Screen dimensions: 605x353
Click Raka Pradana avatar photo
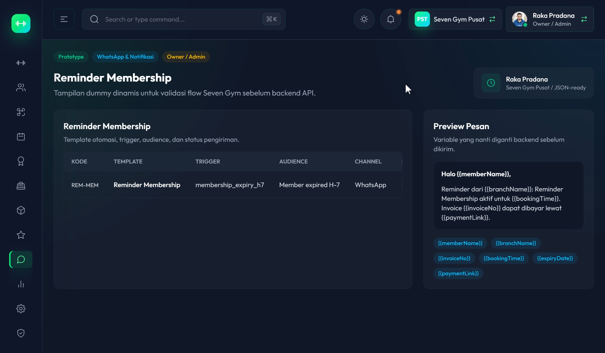[x=519, y=19]
